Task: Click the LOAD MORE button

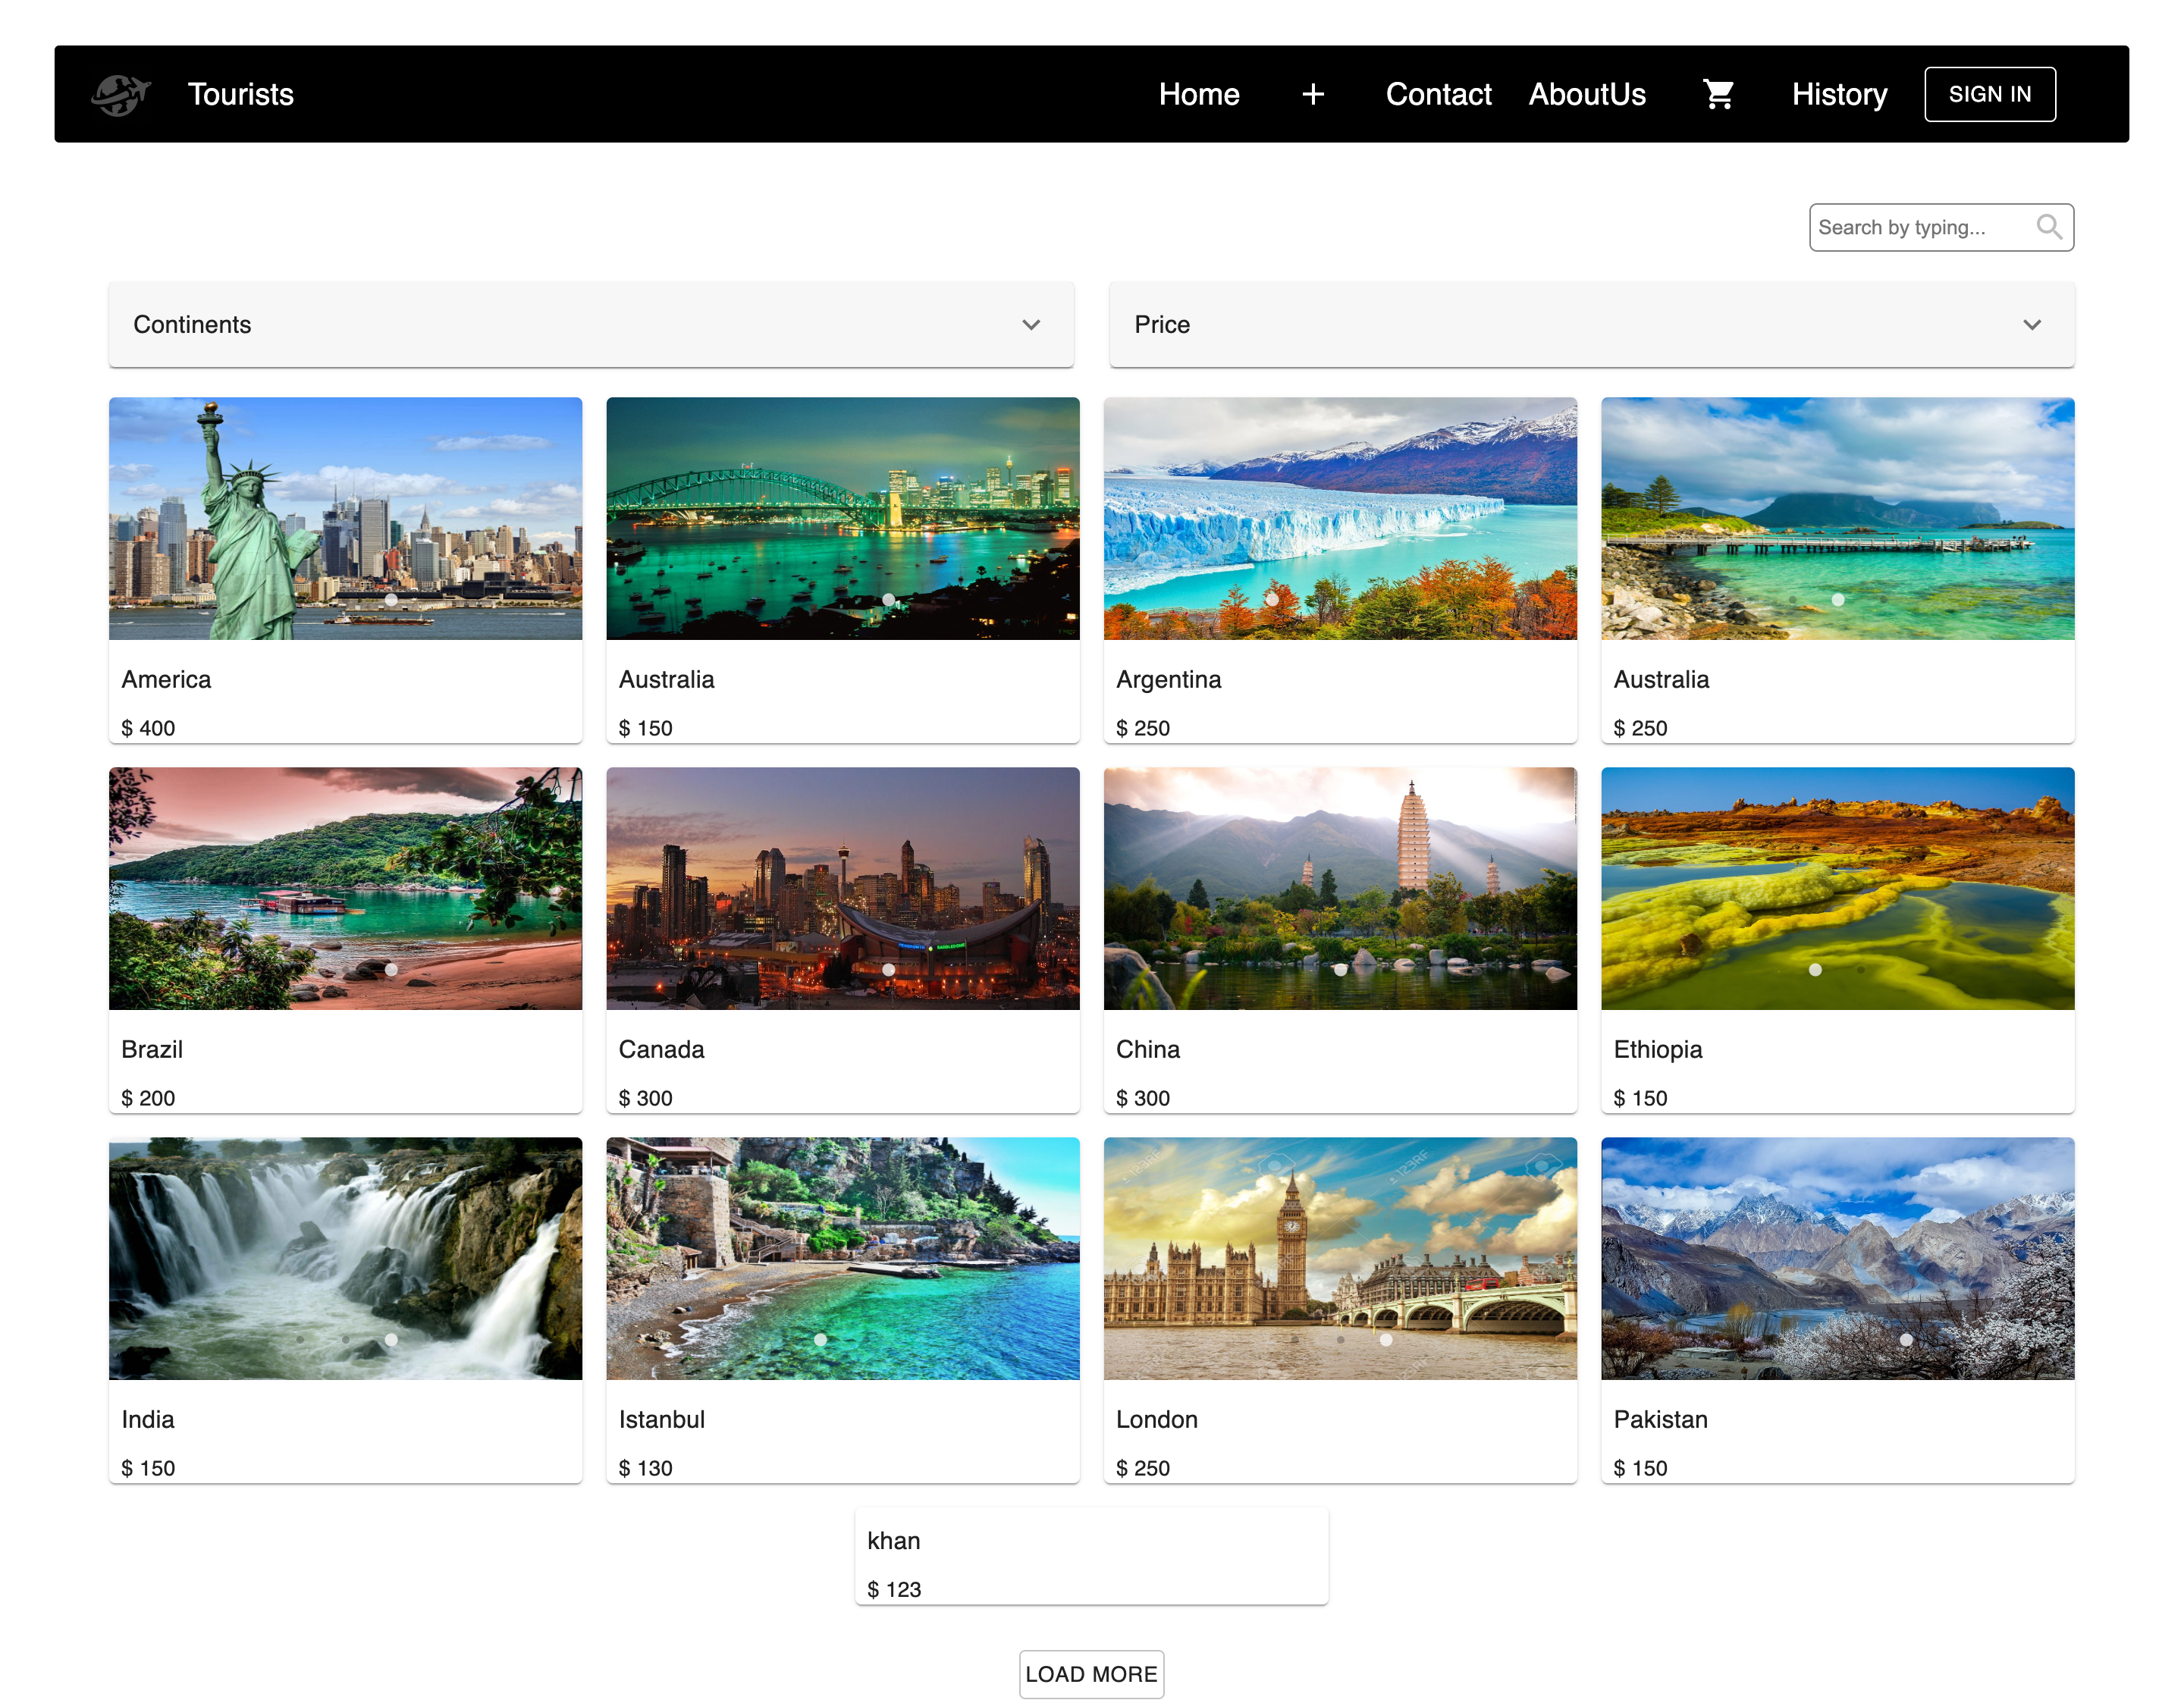Action: coord(1091,1673)
